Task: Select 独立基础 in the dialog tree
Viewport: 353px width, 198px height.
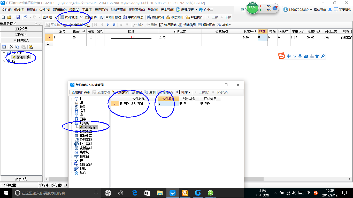Action: (x=86, y=144)
